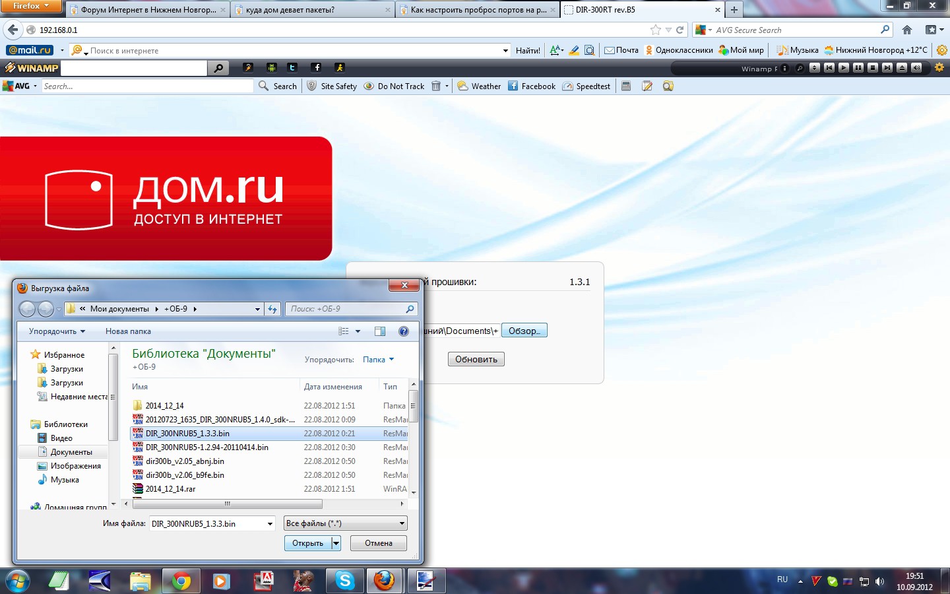The width and height of the screenshot is (950, 594).
Task: Click Отмена in file dialog
Action: tap(379, 543)
